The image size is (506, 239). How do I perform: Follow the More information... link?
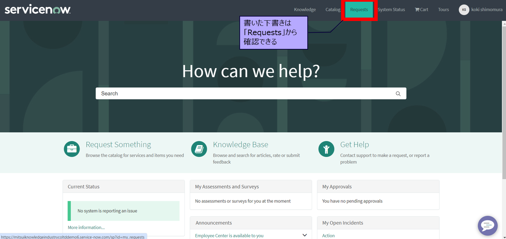[86, 227]
